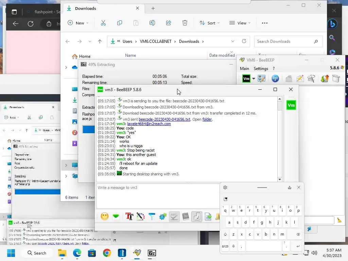Click the Delete trash icon in Explorer

pos(185,23)
